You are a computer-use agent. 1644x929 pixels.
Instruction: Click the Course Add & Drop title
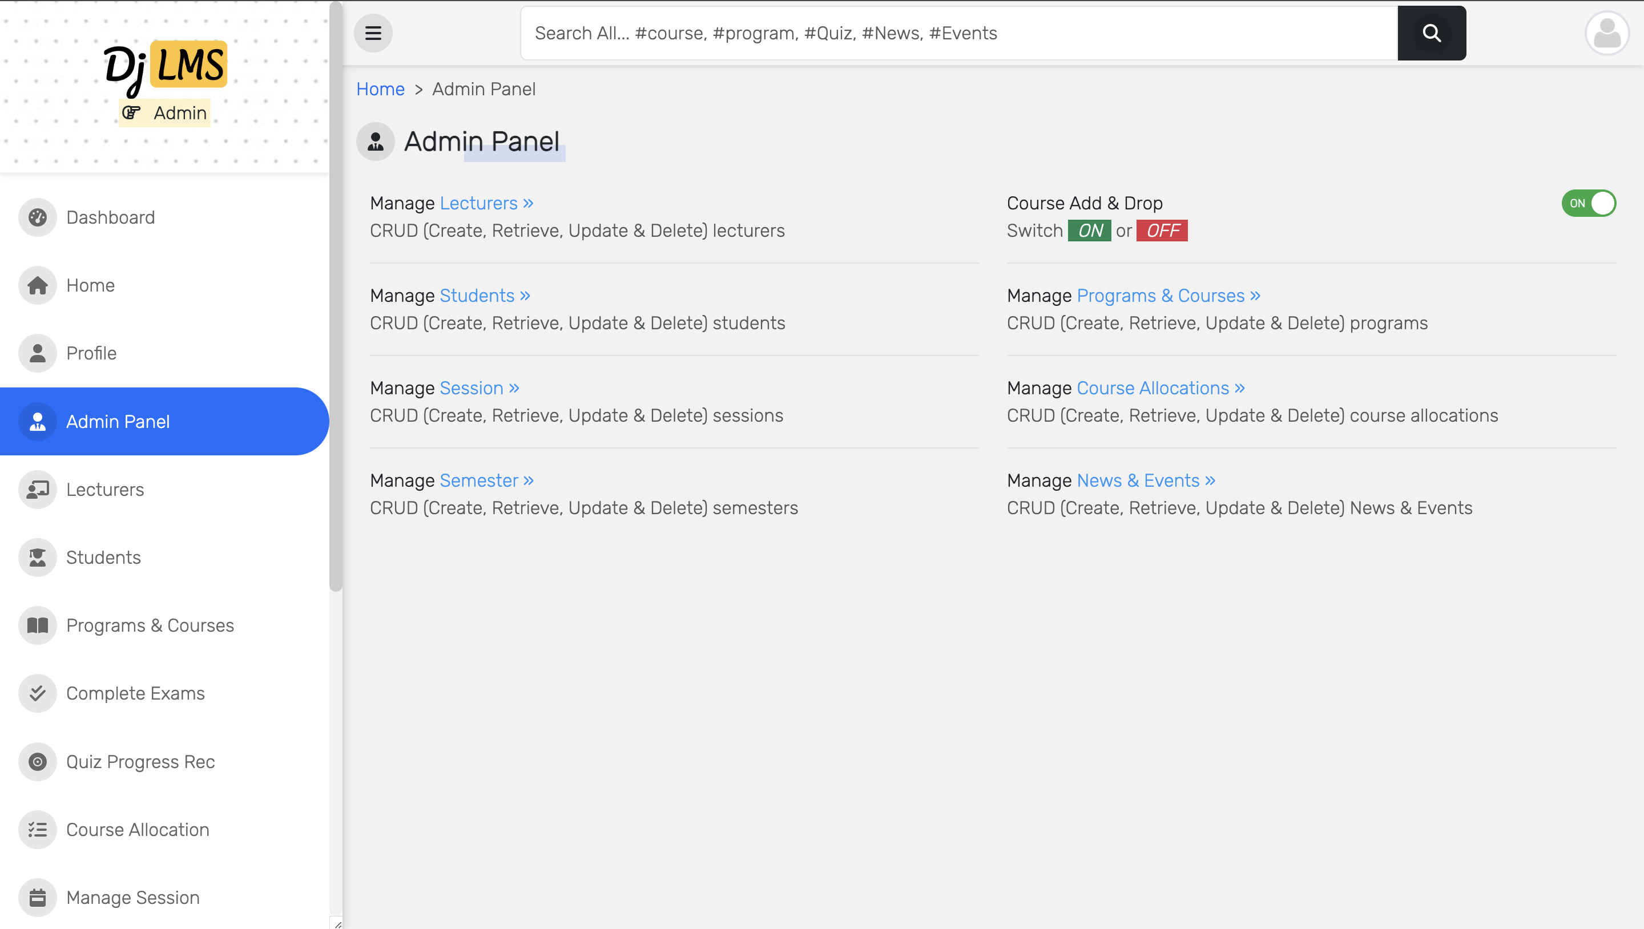[1085, 203]
